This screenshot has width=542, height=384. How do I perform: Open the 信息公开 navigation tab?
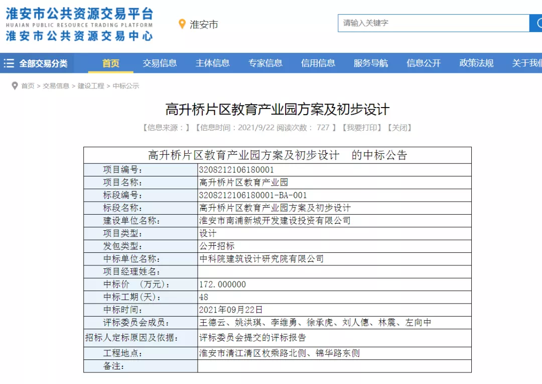(424, 63)
